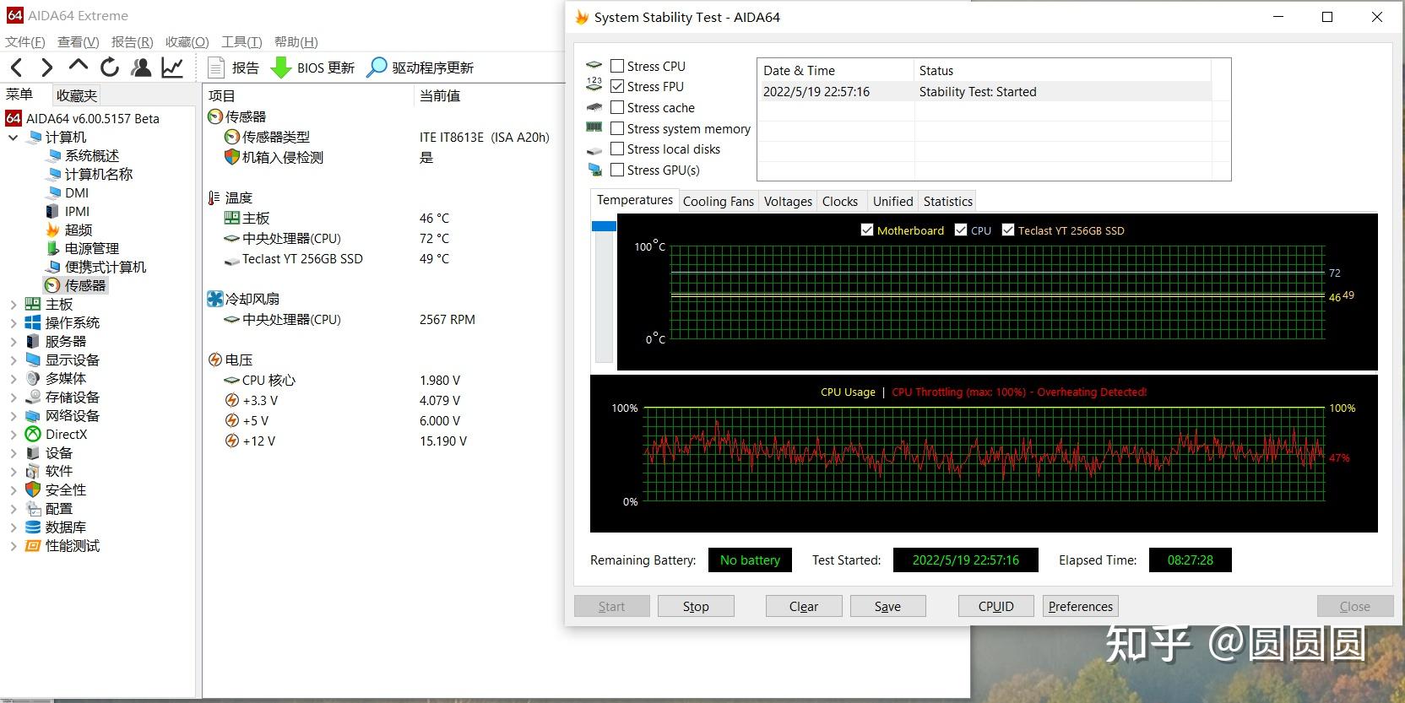Screen dimensions: 1405x703
Task: Click the 网络设备 network icon in tree
Action: [x=33, y=415]
